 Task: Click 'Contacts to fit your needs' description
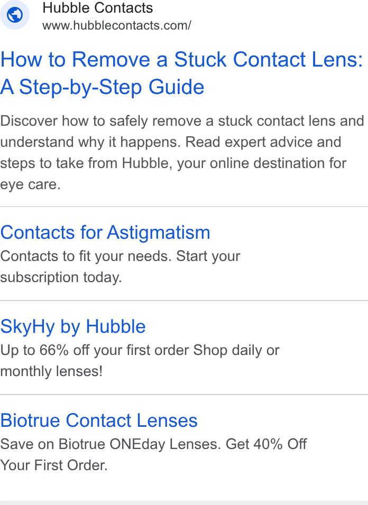point(120,256)
